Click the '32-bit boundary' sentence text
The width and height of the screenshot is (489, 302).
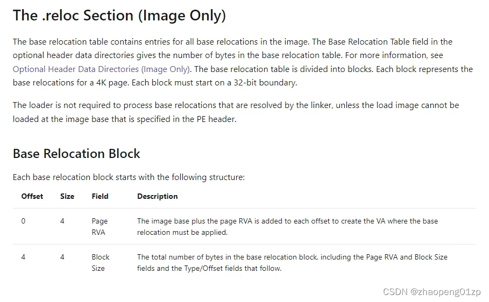click(x=214, y=83)
